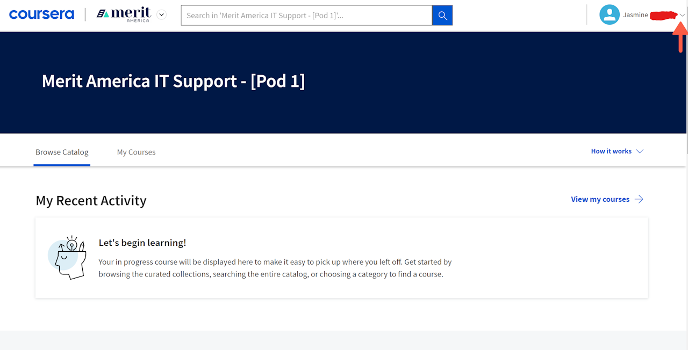688x350 pixels.
Task: Switch to the My Courses tab
Action: point(136,152)
